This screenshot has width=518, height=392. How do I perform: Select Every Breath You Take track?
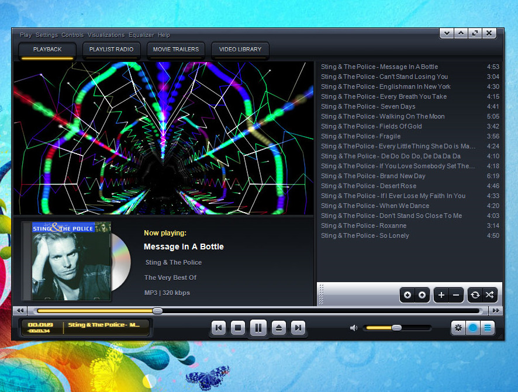pos(410,96)
